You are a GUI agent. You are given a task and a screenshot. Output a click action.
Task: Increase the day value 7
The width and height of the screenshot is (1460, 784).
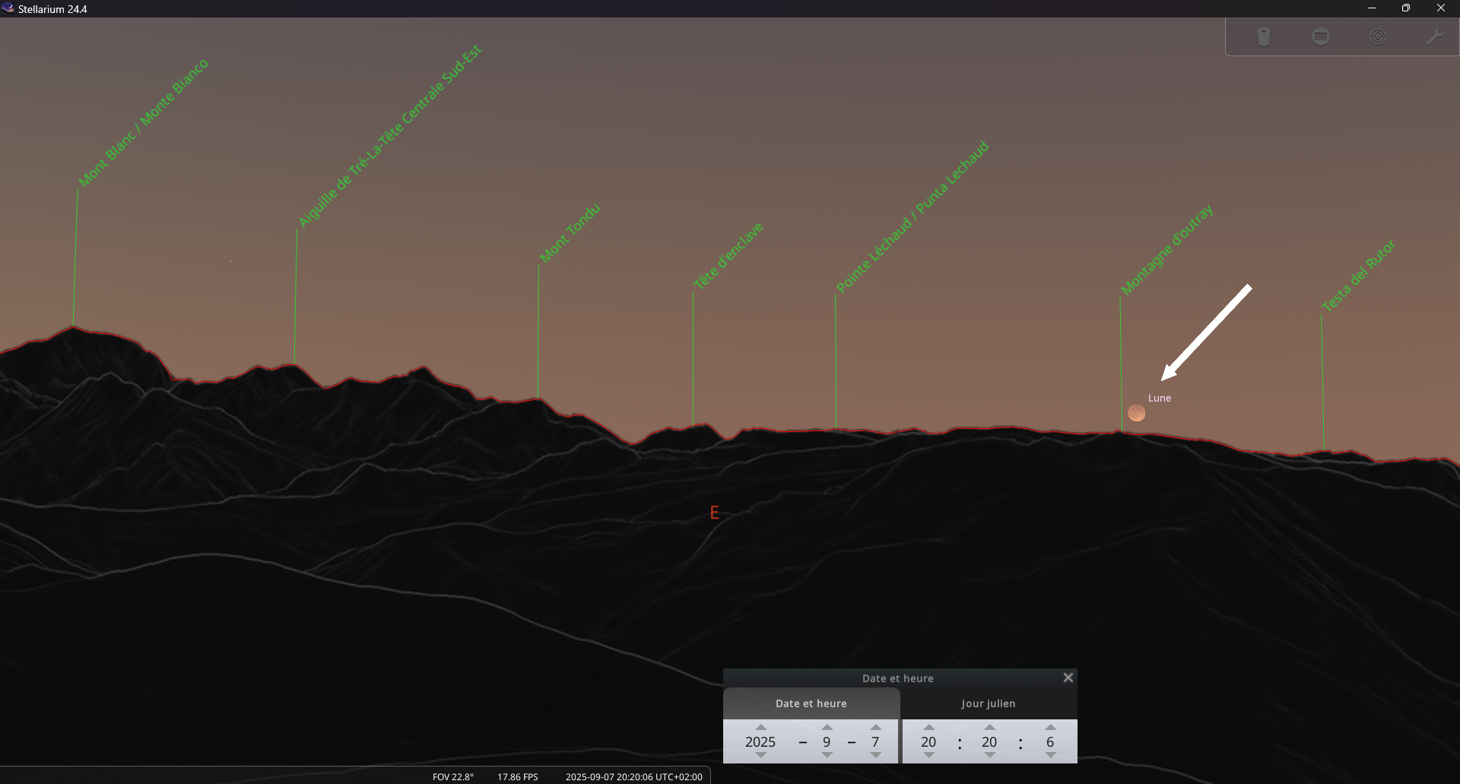click(x=876, y=727)
